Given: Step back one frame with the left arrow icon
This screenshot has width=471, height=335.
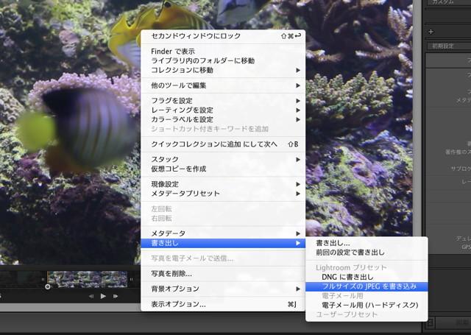Looking at the screenshot, I should pyautogui.click(x=91, y=296).
